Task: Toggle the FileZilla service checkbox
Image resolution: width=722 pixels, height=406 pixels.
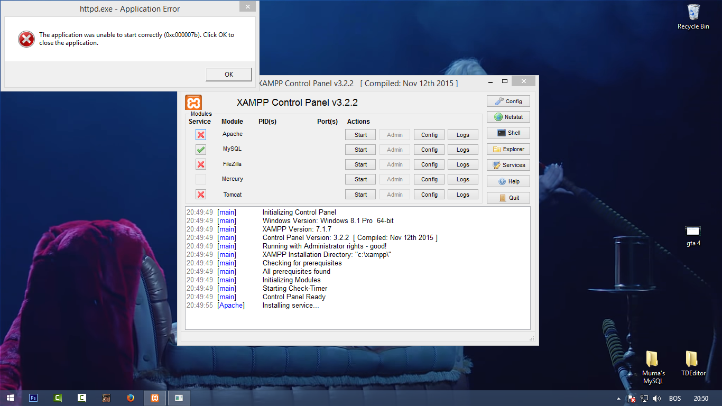Action: click(x=201, y=164)
